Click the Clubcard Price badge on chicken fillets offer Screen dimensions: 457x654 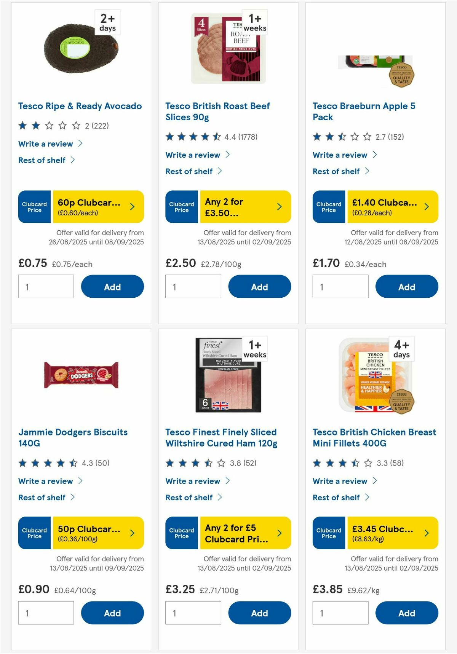(328, 533)
